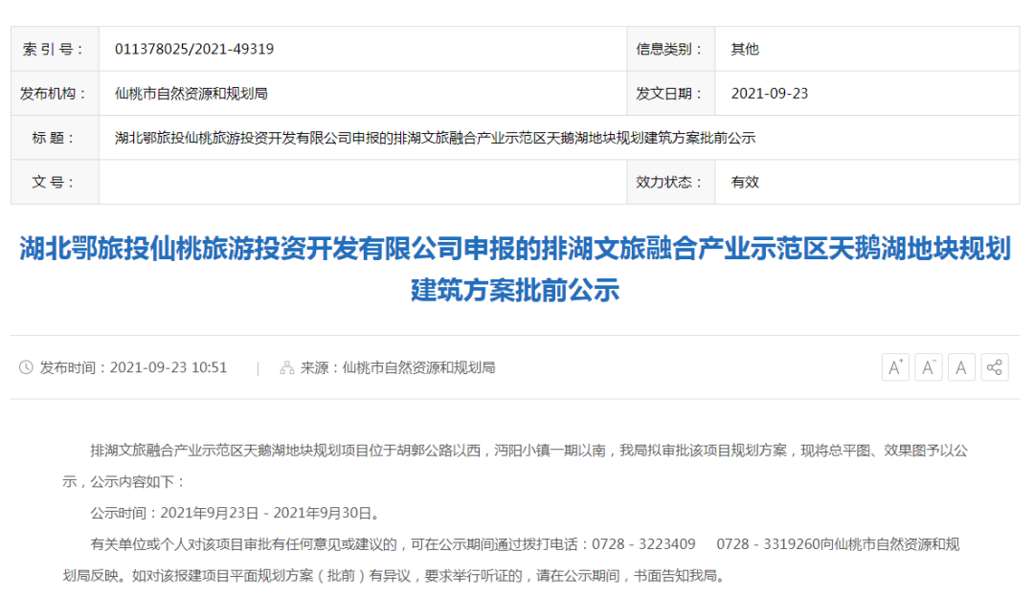Click publish time 2021-09-23 10:51
This screenshot has height=596, width=1034.
click(169, 367)
